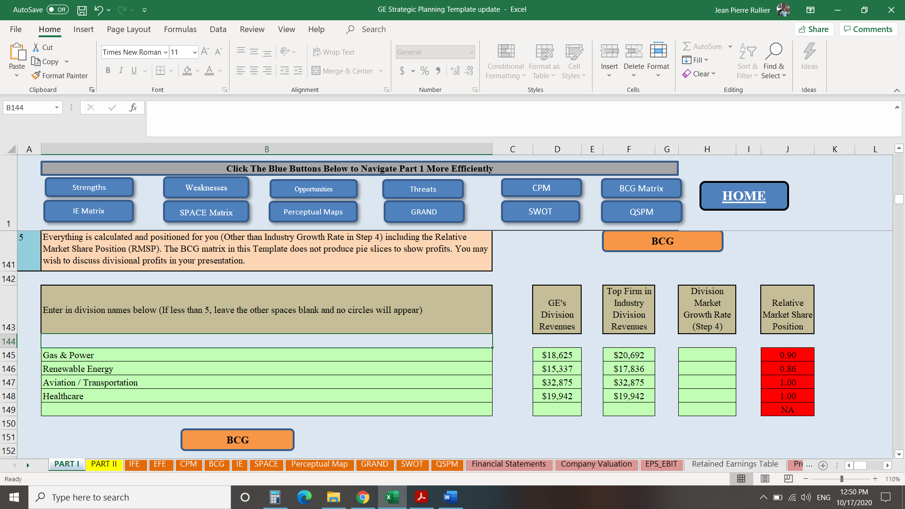Open Conditional Formatting options
This screenshot has height=509, width=905.
click(x=505, y=60)
